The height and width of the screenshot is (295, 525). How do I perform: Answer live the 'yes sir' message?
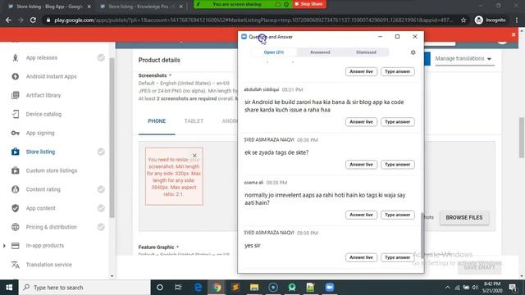click(361, 257)
